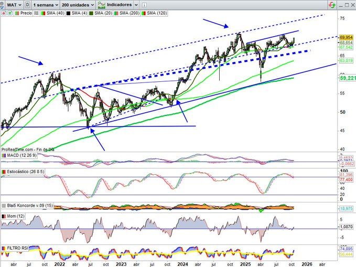Viewport: 356px width, 267px height.
Task: Open Blai5 Koncorde v.09 (15) label
Action: 27,206
